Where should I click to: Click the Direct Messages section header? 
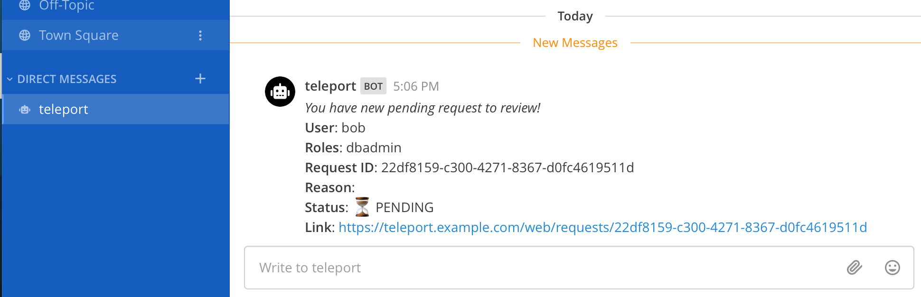[x=67, y=79]
